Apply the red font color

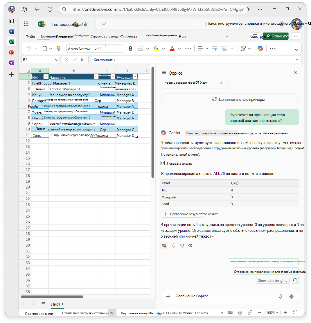click(x=172, y=49)
